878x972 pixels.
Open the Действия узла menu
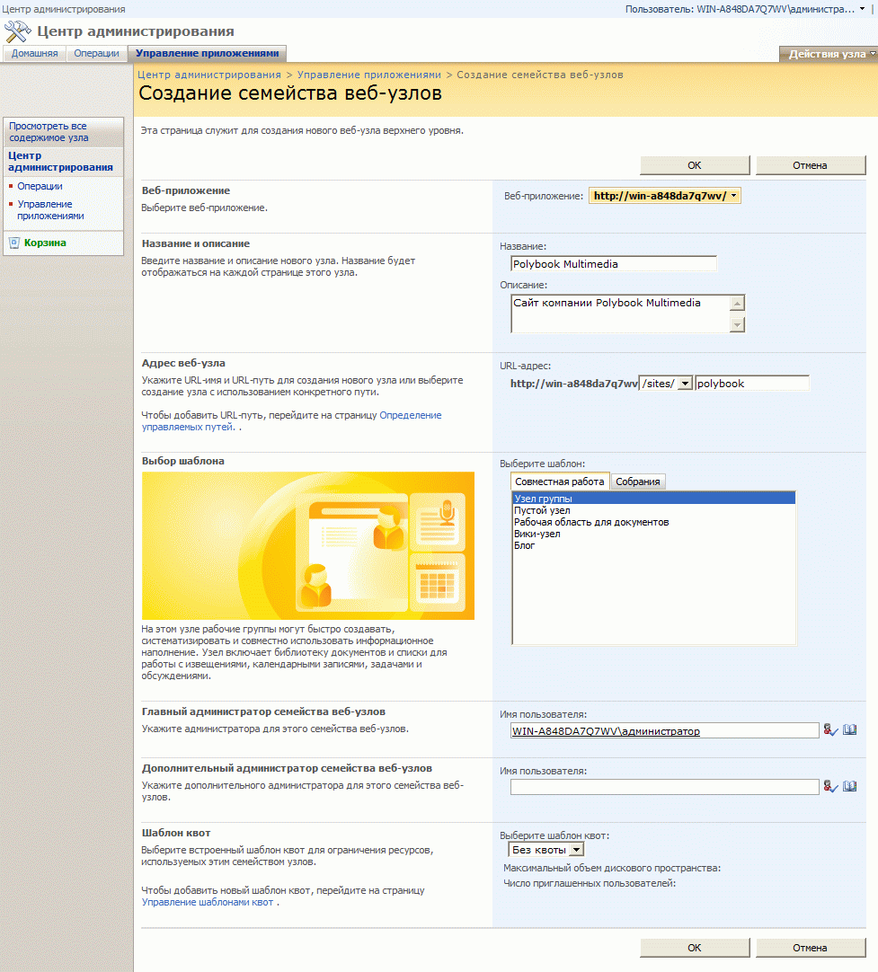829,54
